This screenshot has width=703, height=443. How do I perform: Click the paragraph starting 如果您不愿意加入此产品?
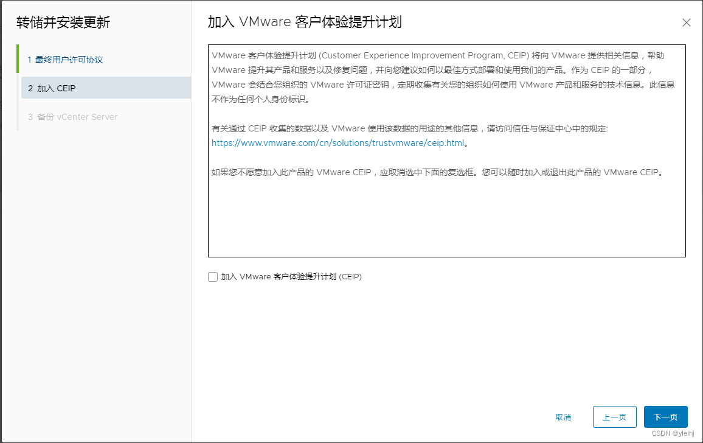tap(438, 172)
